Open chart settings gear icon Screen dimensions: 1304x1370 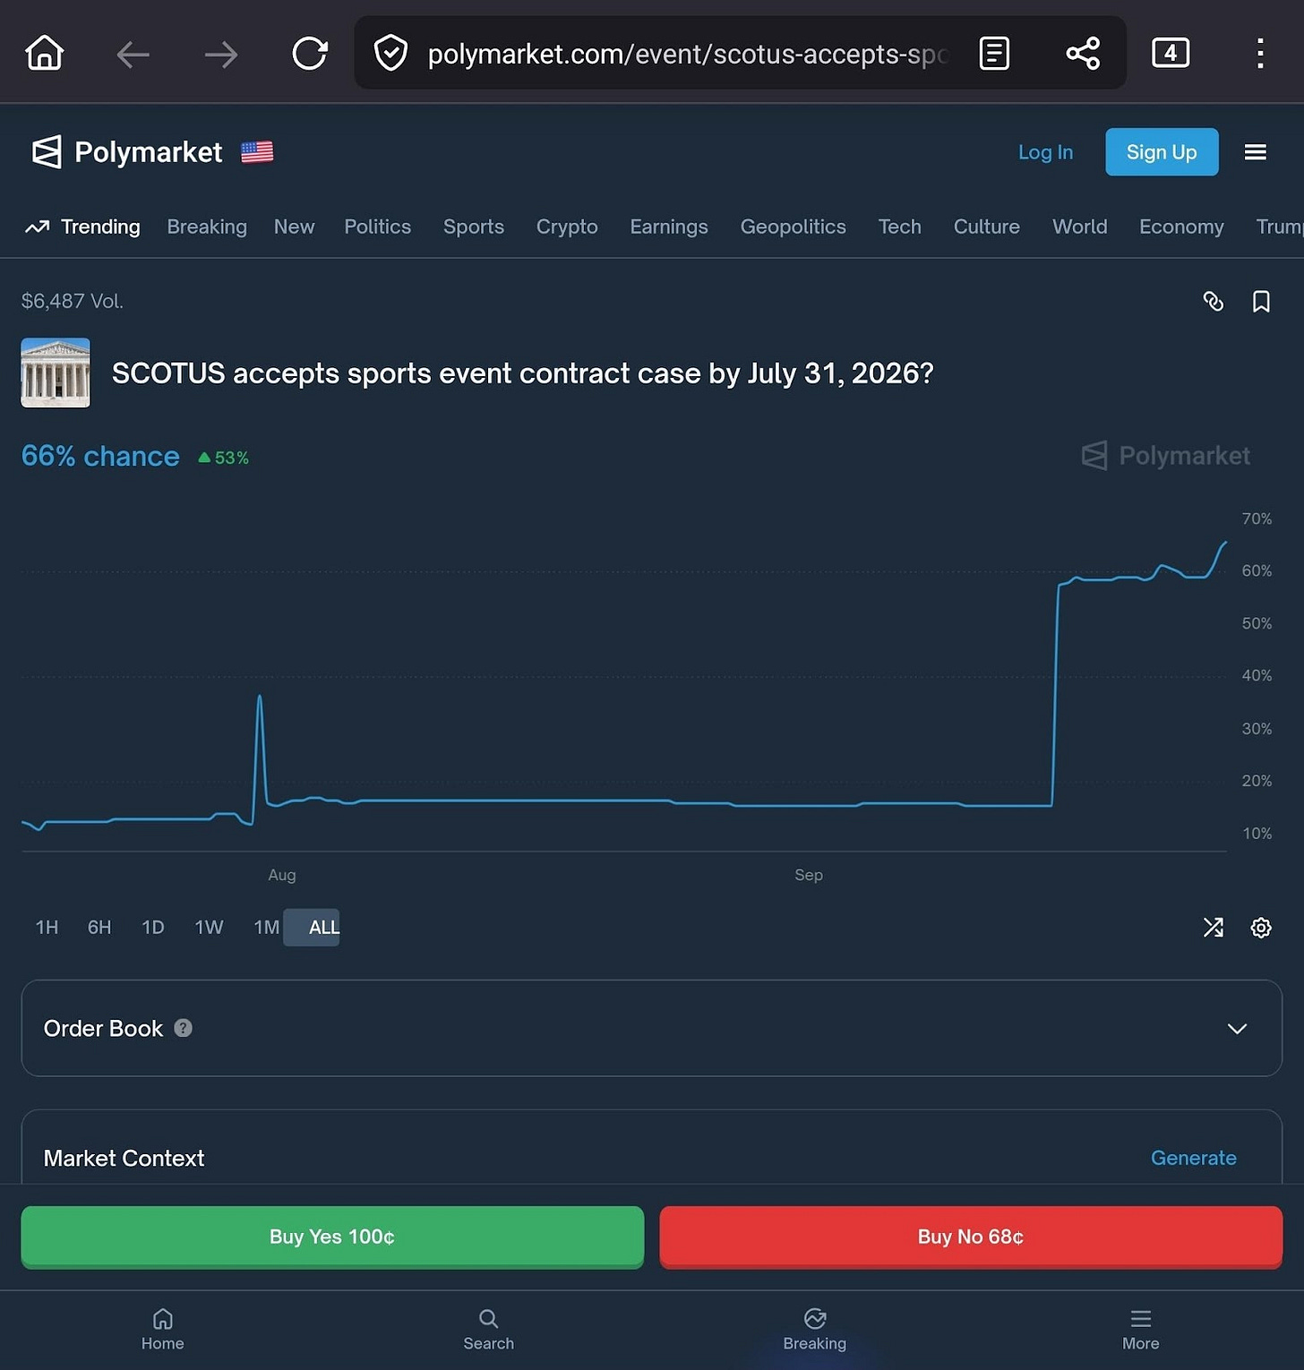click(1261, 927)
